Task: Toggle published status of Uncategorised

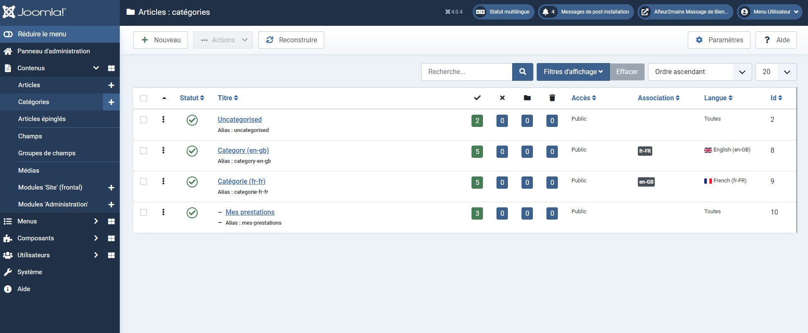Action: tap(192, 120)
